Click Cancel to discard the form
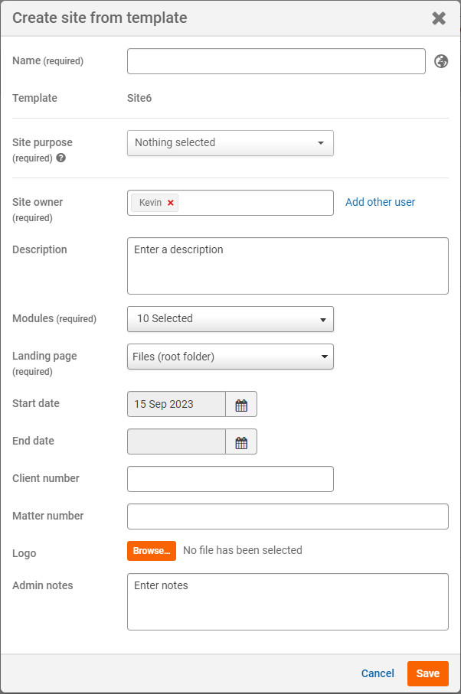This screenshot has width=461, height=694. 378,673
